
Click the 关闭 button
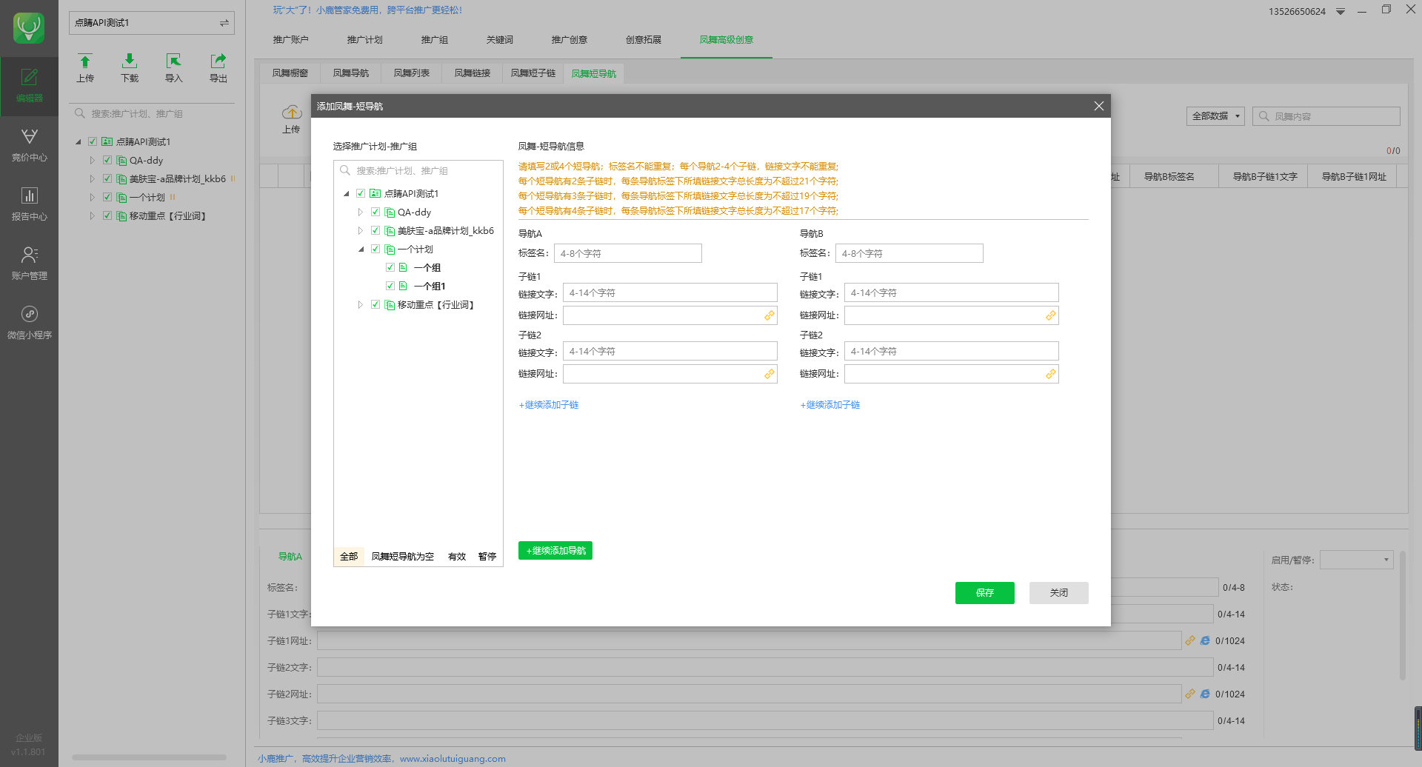1058,592
